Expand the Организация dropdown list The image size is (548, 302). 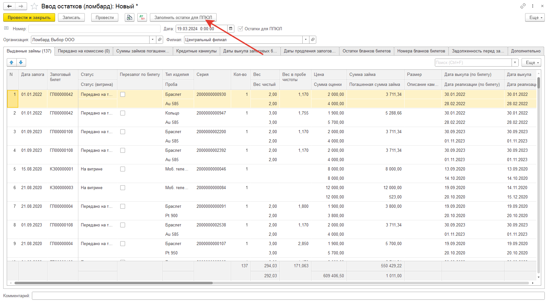tap(153, 40)
